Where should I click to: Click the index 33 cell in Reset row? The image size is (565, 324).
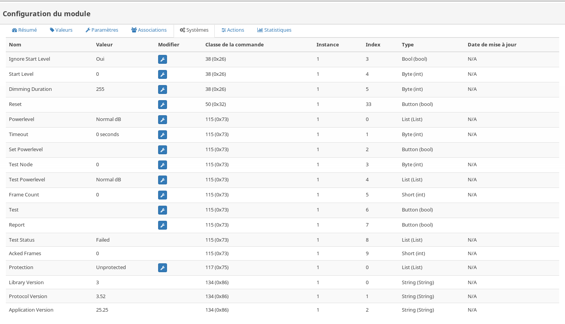[x=369, y=104]
